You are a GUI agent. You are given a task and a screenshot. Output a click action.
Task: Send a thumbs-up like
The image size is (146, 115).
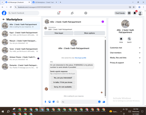[104, 102]
